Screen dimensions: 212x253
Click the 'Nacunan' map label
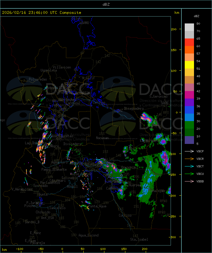(102, 138)
